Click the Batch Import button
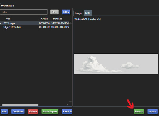This screenshot has height=116, width=159. pyautogui.click(x=67, y=112)
